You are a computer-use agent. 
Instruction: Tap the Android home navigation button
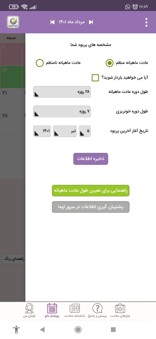(x=78, y=329)
